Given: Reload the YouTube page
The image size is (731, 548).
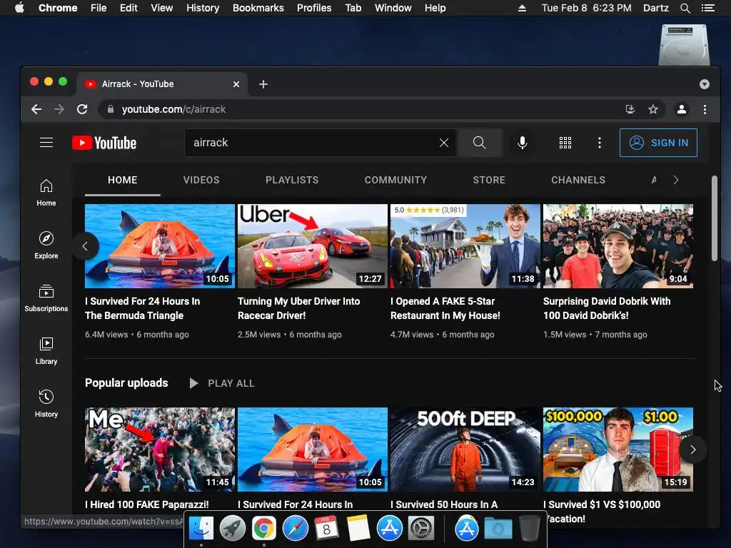Looking at the screenshot, I should tap(82, 109).
